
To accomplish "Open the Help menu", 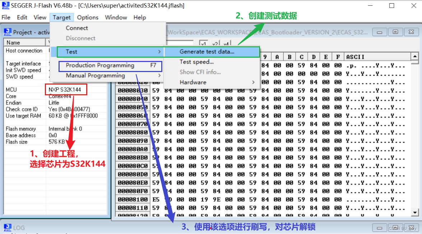I will (140, 18).
